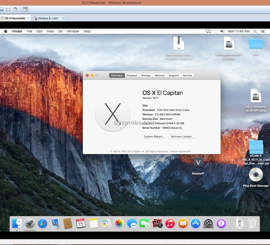Switch to the Displays tab
Viewport: 270px width, 245px height.
click(132, 75)
